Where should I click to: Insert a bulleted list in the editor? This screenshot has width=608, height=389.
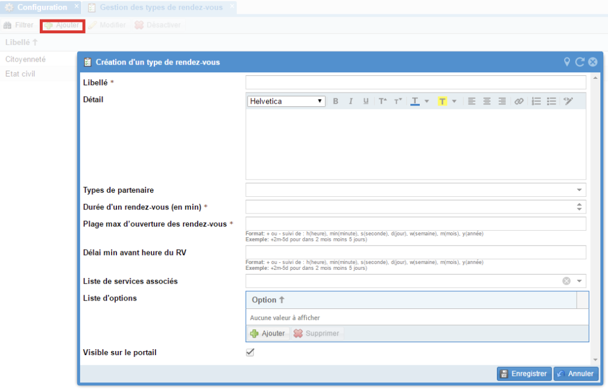(552, 101)
